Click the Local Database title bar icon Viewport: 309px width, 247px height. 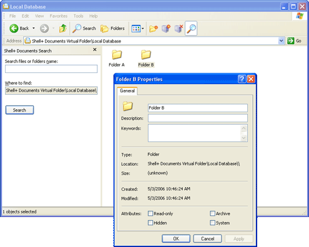click(6, 6)
